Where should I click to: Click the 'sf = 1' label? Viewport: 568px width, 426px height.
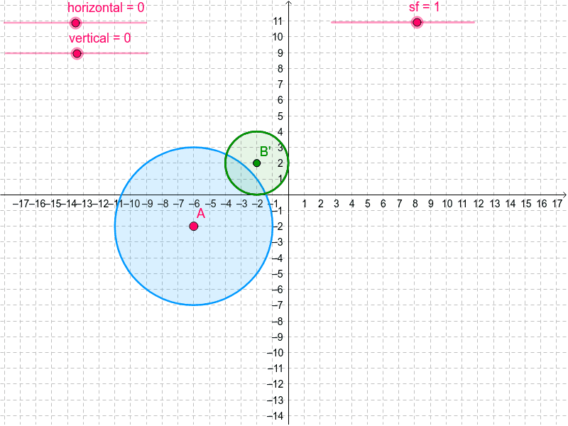[x=424, y=6]
